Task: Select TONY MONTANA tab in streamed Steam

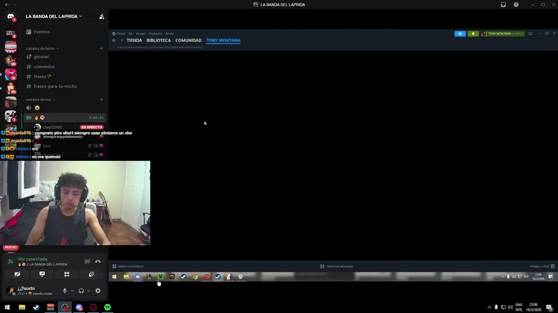Action: (x=223, y=40)
